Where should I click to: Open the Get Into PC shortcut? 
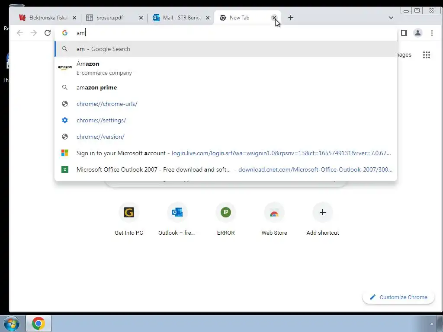tap(129, 219)
